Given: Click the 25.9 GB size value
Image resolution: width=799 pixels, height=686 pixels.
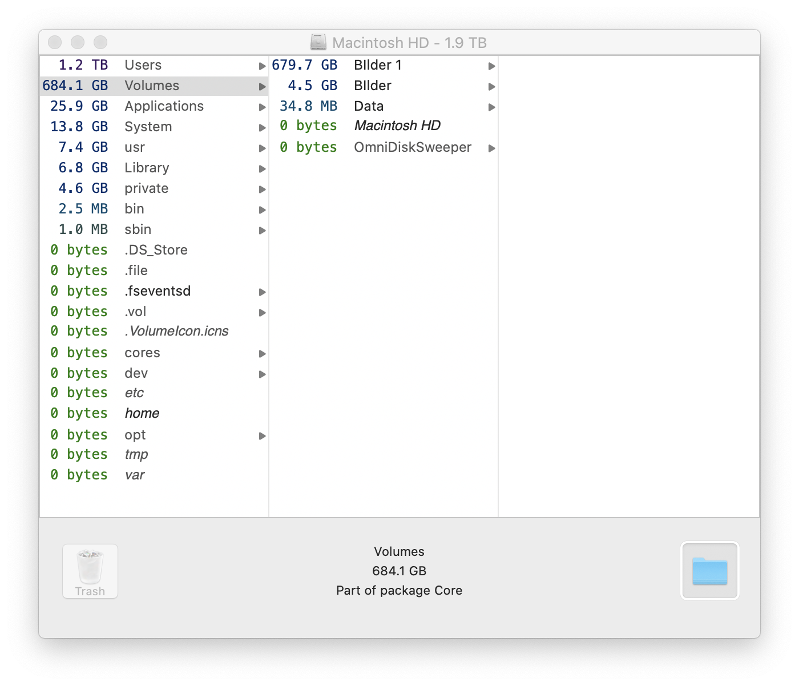Looking at the screenshot, I should pos(79,106).
